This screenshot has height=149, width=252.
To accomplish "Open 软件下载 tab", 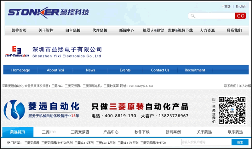I will coord(142,132).
